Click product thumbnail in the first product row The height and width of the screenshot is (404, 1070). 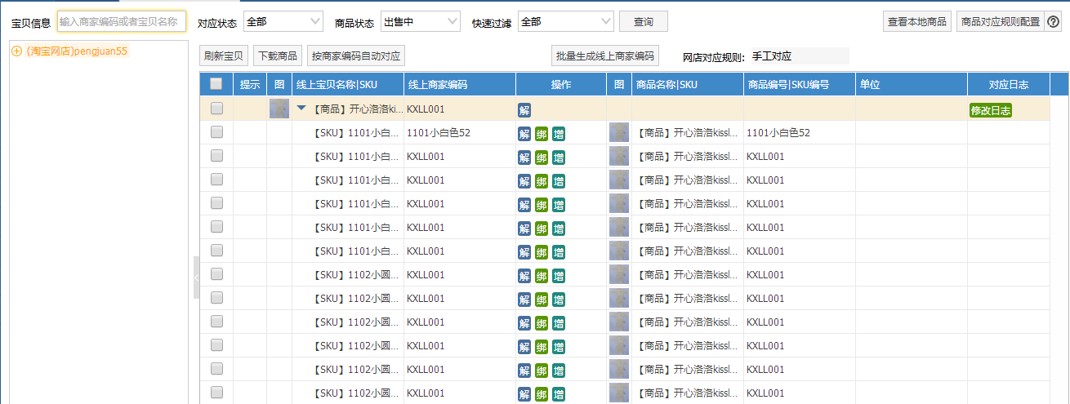tap(279, 109)
